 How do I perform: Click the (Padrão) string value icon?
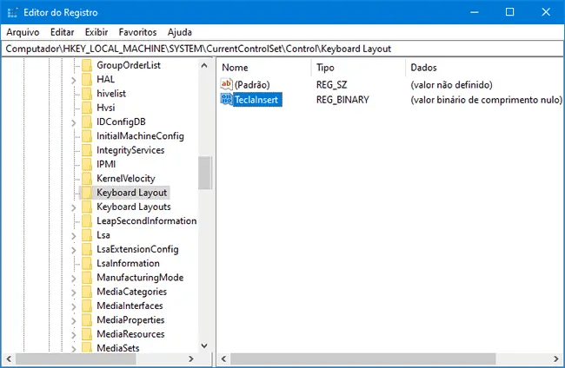[228, 85]
